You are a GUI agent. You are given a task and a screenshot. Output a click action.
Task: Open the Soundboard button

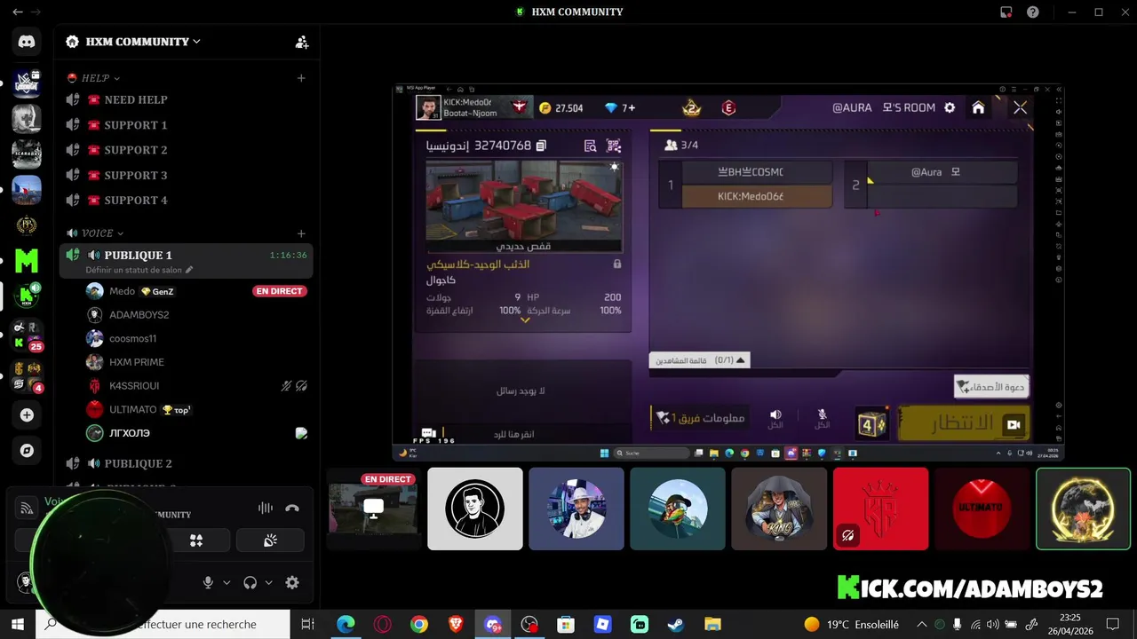click(270, 540)
